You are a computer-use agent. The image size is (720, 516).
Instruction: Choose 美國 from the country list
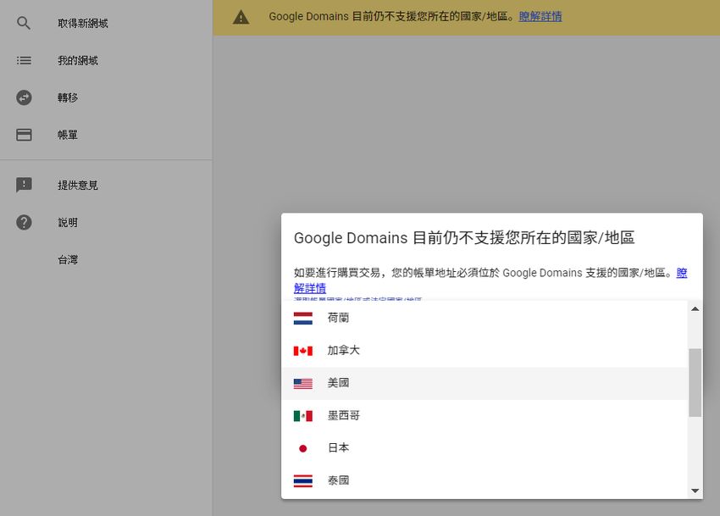[x=485, y=383]
